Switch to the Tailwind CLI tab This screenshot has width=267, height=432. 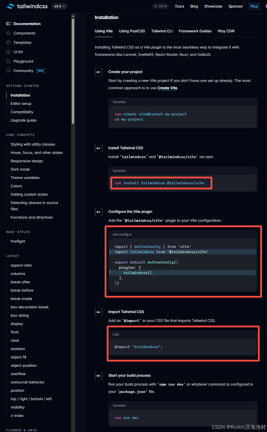pos(162,31)
